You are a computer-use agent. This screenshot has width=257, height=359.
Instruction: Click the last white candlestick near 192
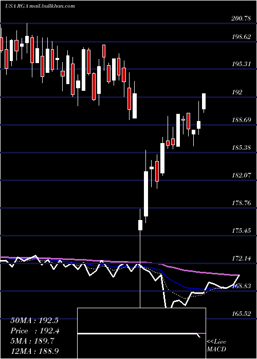204,101
